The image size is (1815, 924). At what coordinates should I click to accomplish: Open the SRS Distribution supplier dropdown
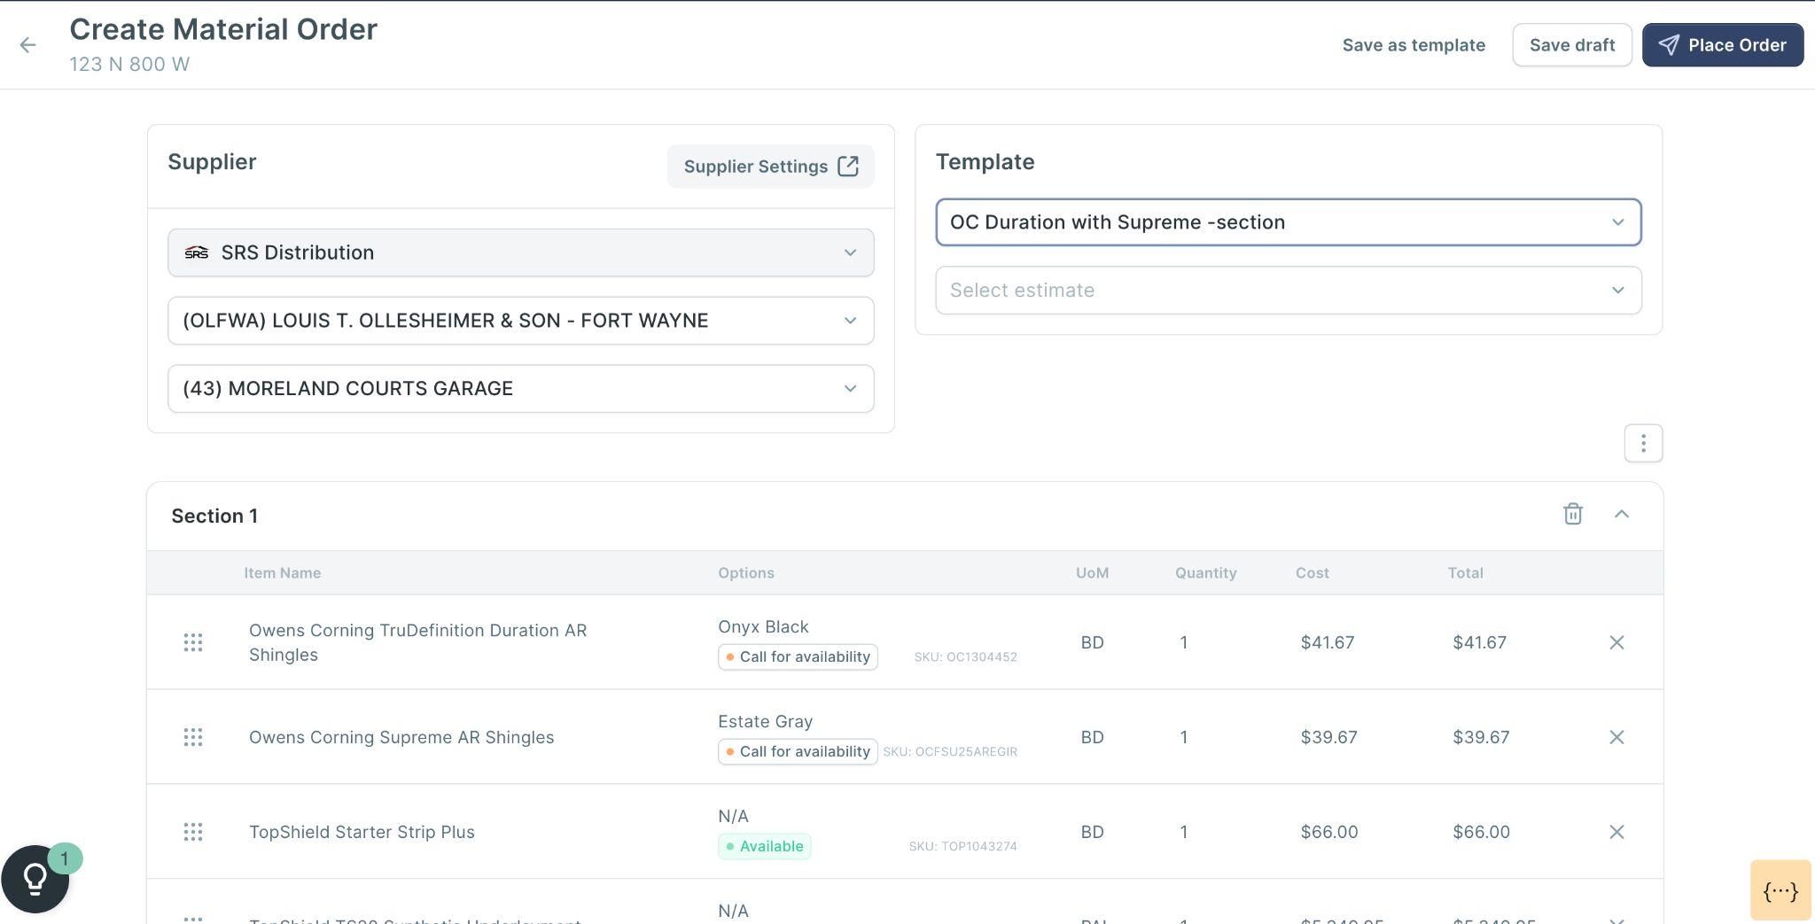coord(520,252)
